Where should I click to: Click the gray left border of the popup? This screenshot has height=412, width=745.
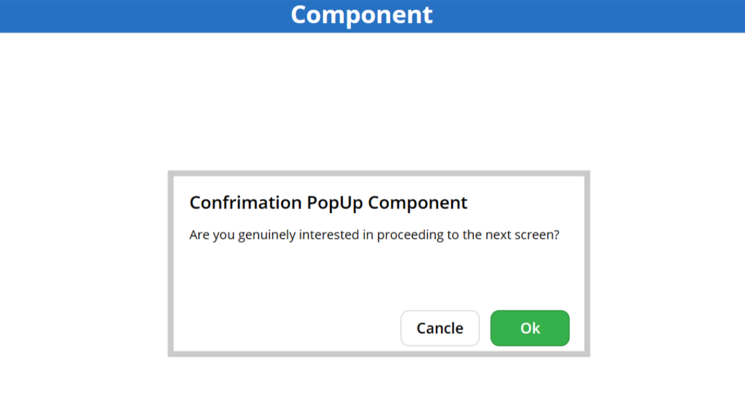(170, 263)
